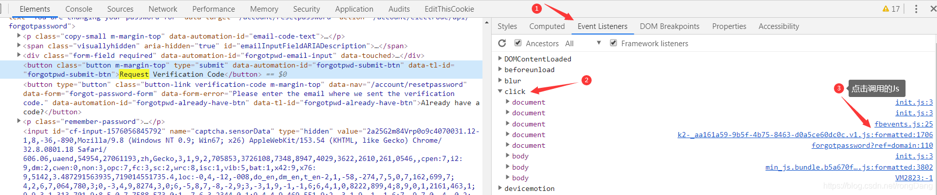The image size is (937, 195).
Task: Expand the devicemotion event group
Action: (500, 188)
